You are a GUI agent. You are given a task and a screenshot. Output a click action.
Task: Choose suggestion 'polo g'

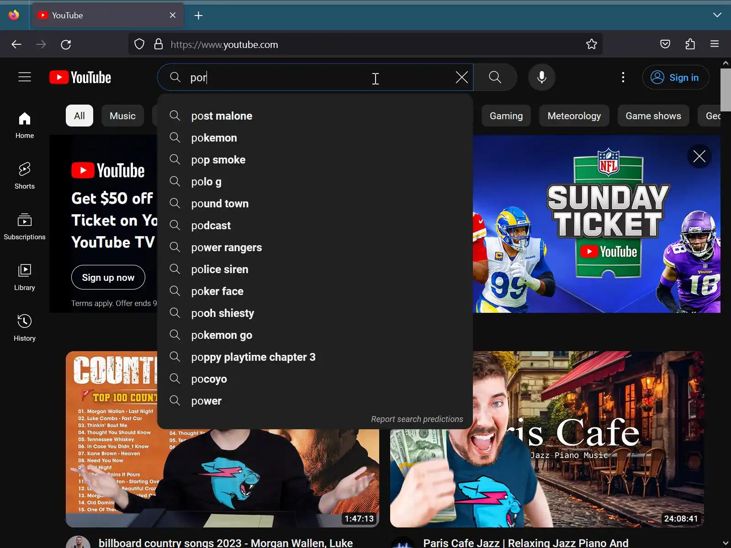pos(315,182)
